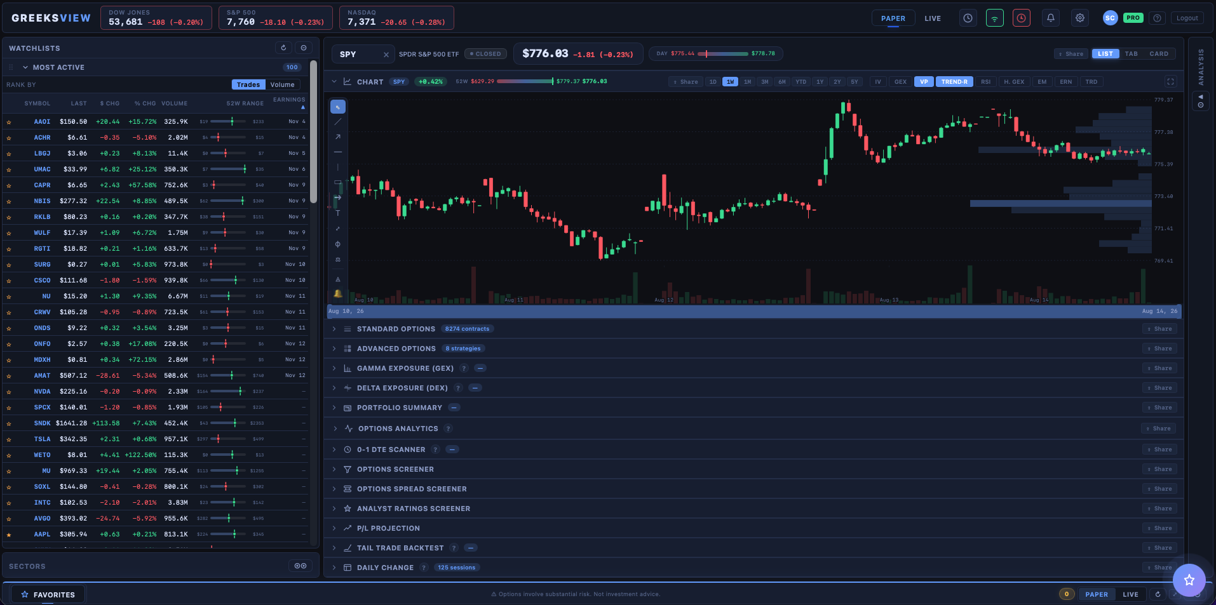This screenshot has width=1216, height=605.
Task: Collapse the Most Active watchlist
Action: tap(25, 67)
